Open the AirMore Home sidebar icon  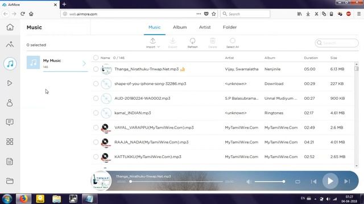tap(10, 27)
